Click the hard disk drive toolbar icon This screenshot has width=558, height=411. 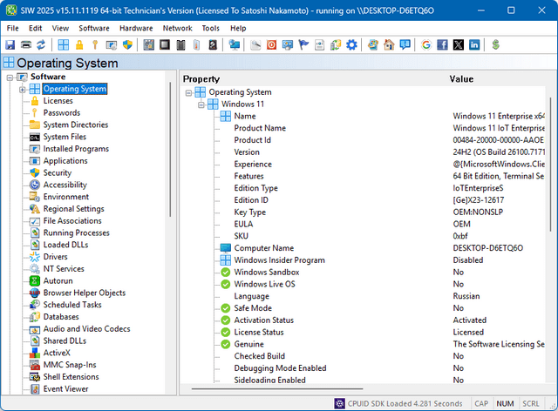[x=213, y=44]
